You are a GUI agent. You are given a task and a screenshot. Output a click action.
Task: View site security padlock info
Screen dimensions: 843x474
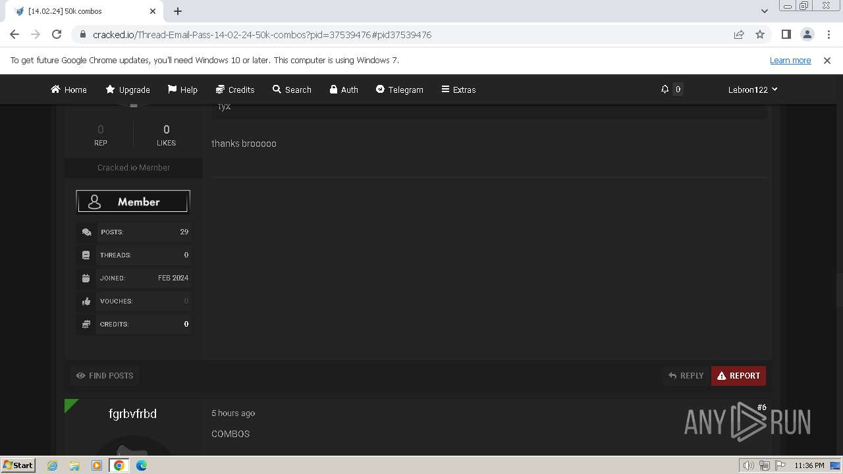(82, 34)
